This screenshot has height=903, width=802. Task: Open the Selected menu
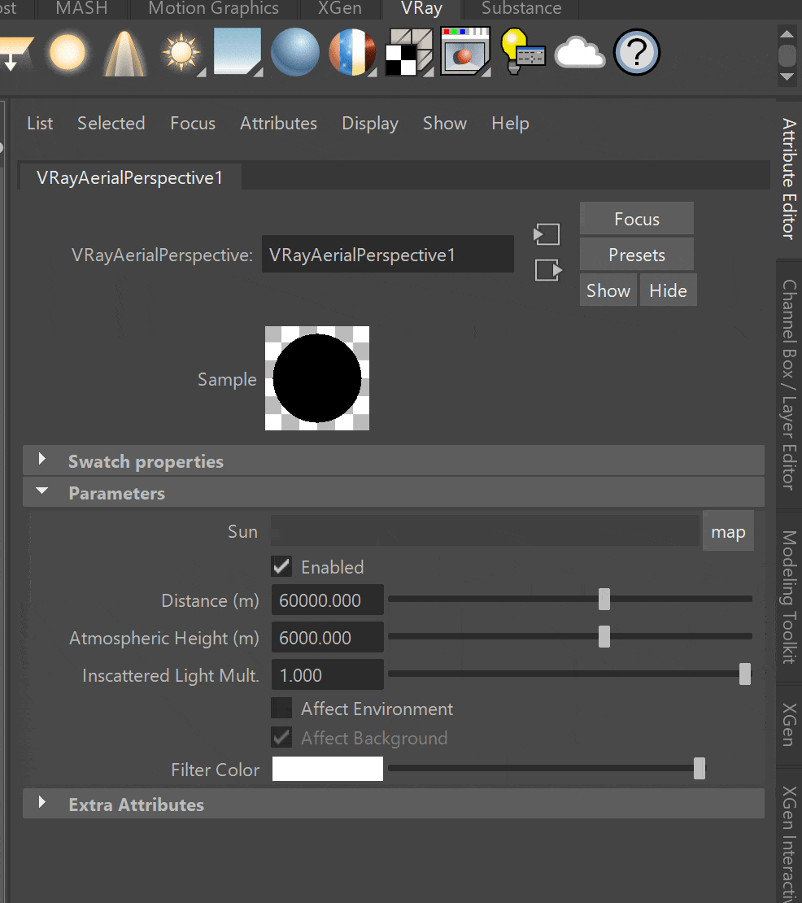point(111,123)
